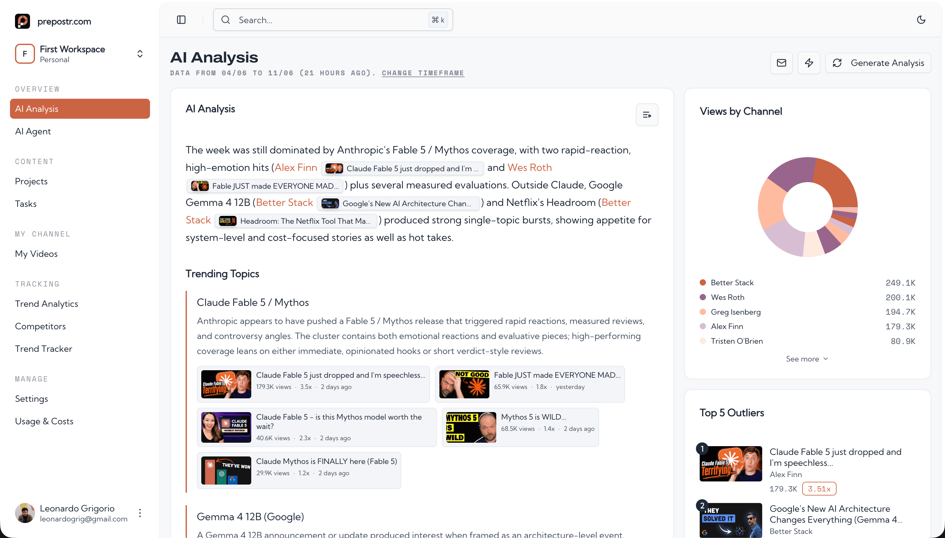Open inline chip Claude Fable 5 just dropped
This screenshot has width=945, height=538.
point(402,168)
